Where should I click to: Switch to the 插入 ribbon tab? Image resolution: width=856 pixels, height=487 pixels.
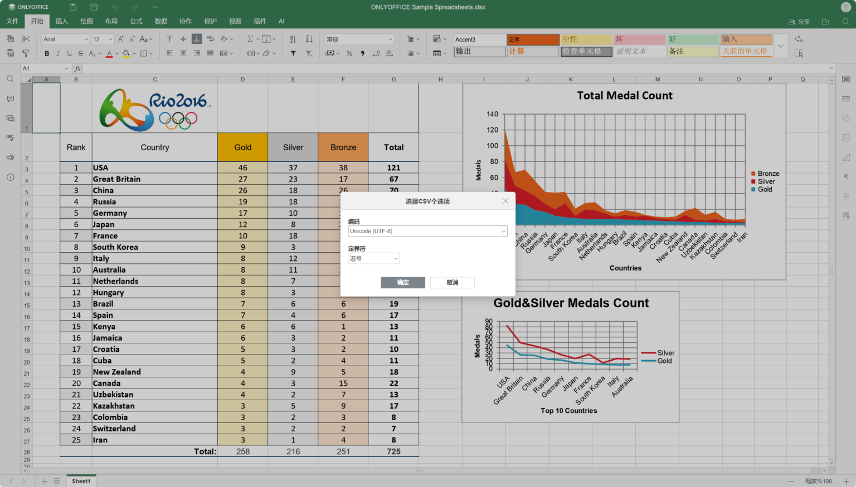61,21
